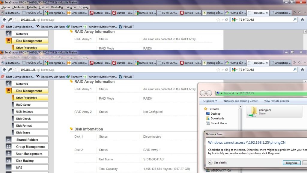Image resolution: width=307 pixels, height=173 pixels.
Task: Open the Công cụ menu in upper Firefox
Action: [x=70, y=7]
